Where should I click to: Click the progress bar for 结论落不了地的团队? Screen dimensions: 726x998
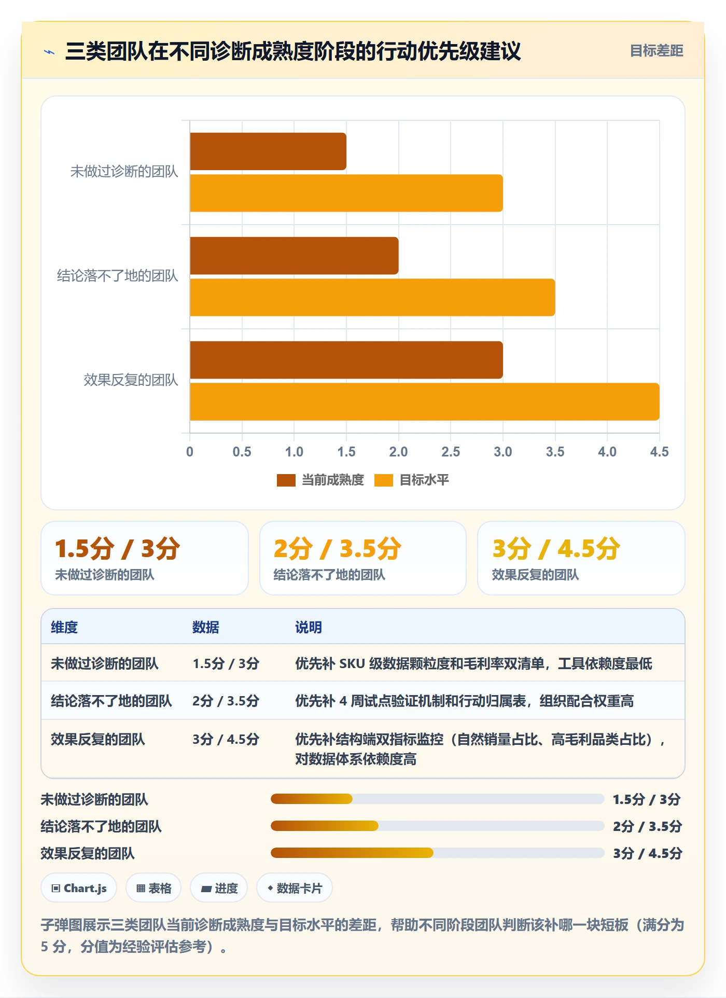click(x=437, y=826)
